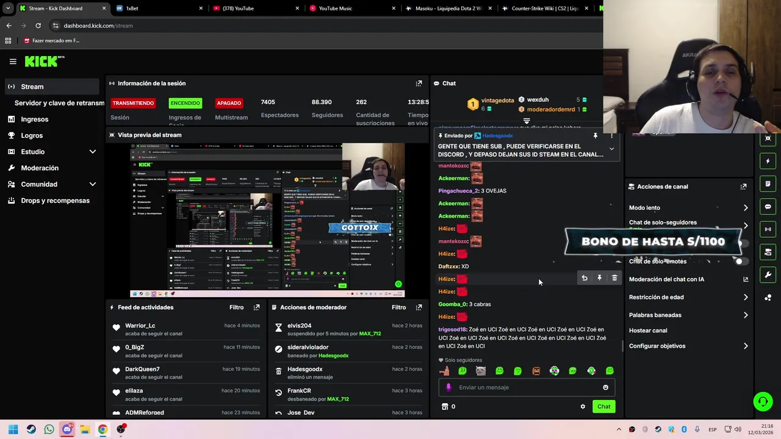The image size is (781, 439).
Task: Click Hostear canal option
Action: tap(648, 330)
